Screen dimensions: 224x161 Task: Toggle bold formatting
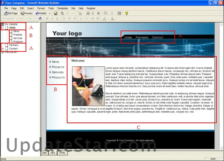pos(47,19)
